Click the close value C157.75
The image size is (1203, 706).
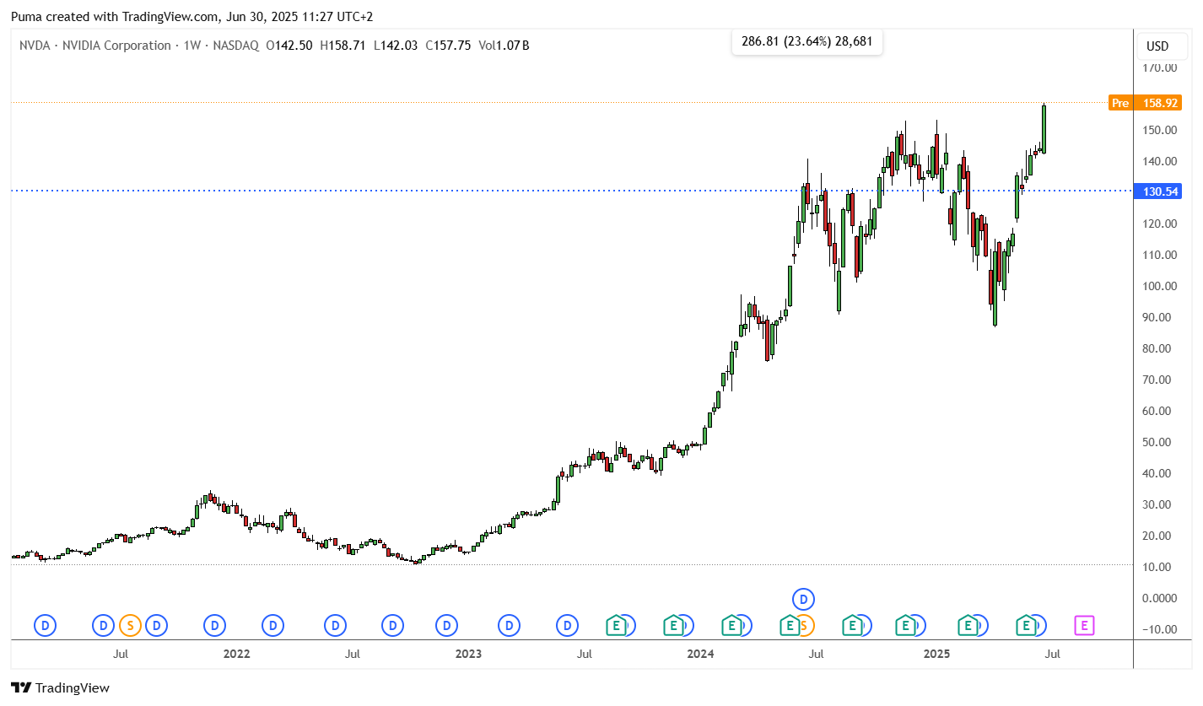pyautogui.click(x=448, y=46)
